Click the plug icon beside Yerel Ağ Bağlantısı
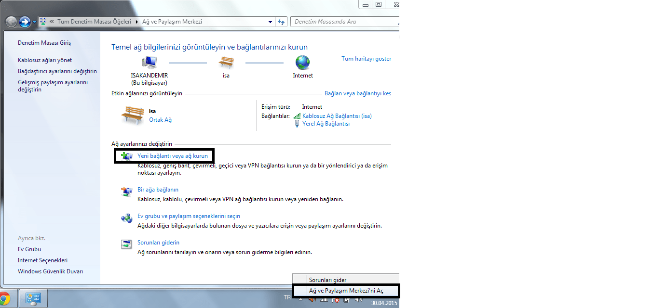 [297, 124]
